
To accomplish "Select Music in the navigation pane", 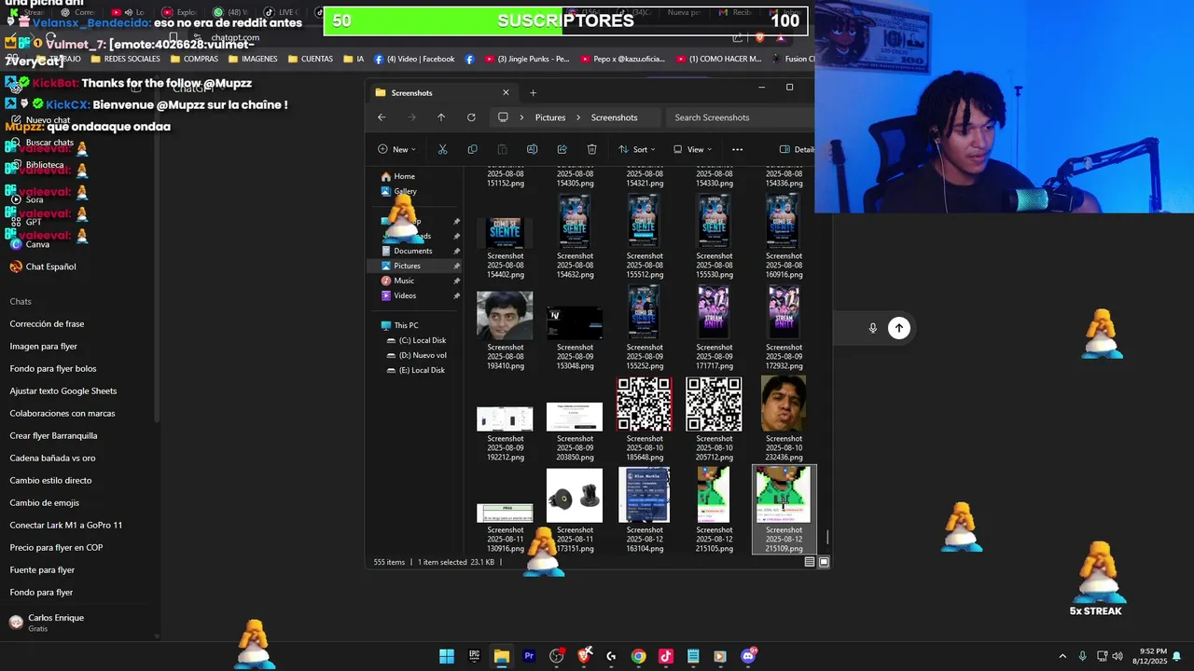I will point(404,281).
